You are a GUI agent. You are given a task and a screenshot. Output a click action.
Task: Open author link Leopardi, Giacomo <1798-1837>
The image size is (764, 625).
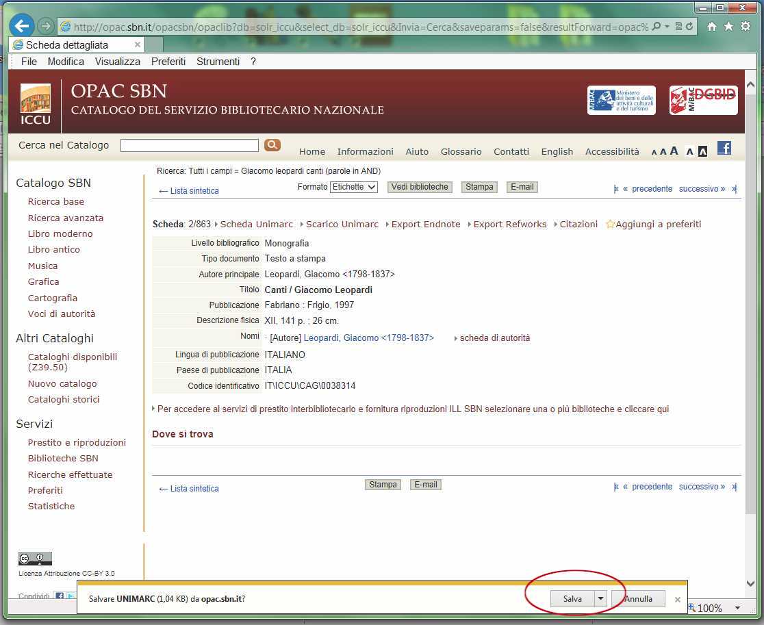coord(368,338)
